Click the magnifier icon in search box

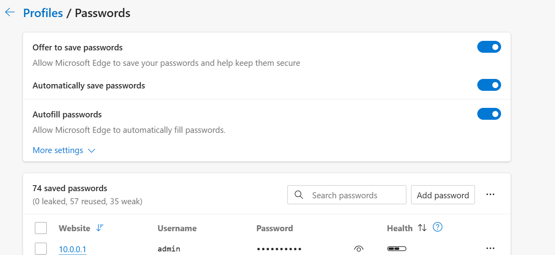pos(299,195)
